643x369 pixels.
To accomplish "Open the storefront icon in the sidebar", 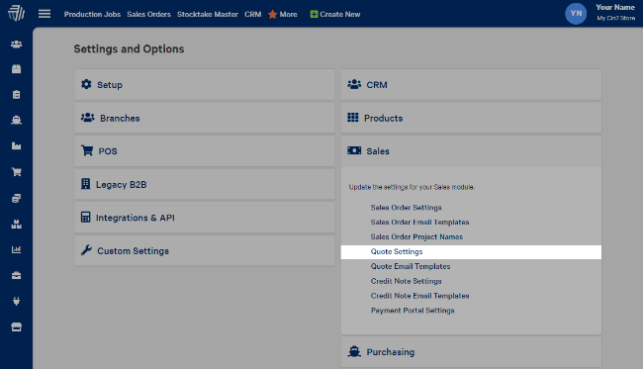I will [x=17, y=327].
